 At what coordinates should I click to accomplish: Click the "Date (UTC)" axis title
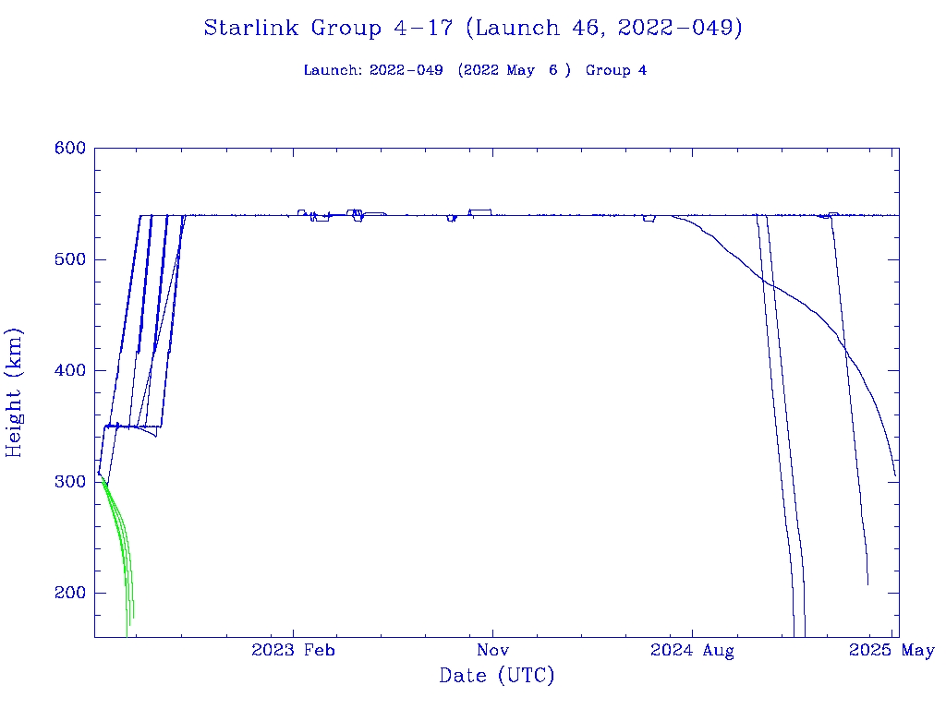pos(496,675)
